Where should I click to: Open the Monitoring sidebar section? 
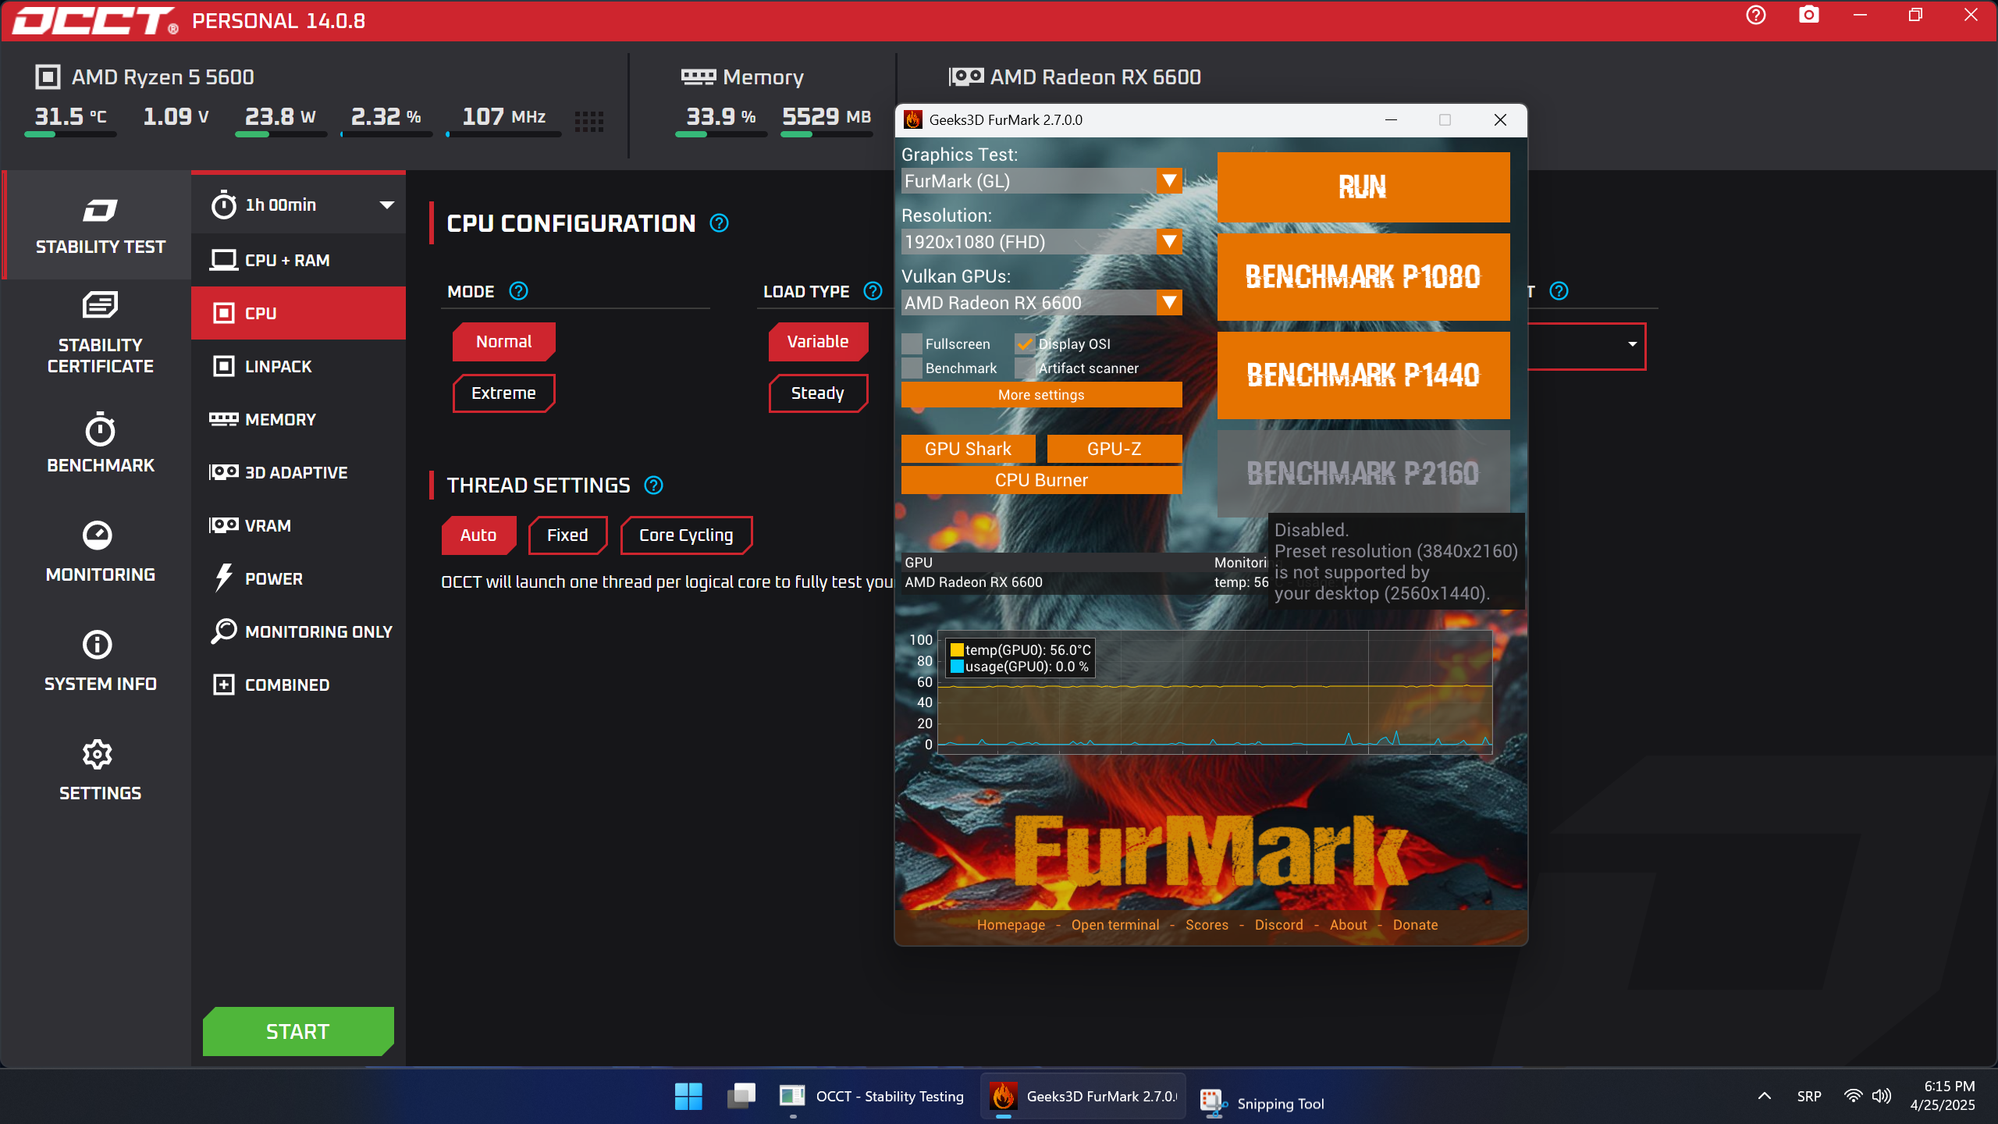click(x=99, y=553)
